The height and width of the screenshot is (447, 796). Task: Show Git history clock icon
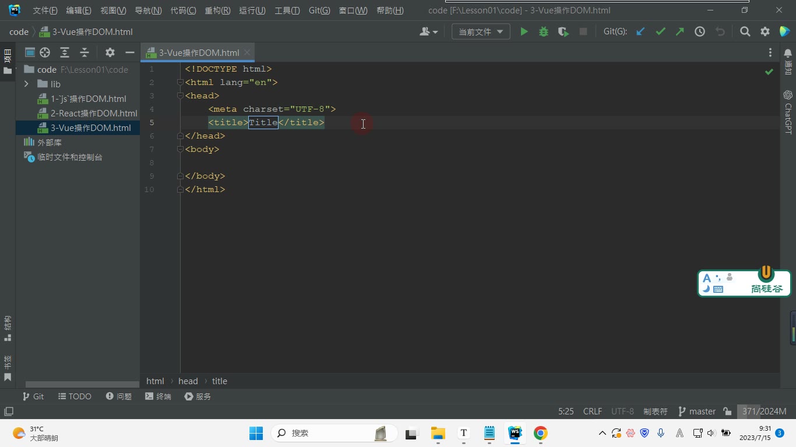tap(700, 32)
